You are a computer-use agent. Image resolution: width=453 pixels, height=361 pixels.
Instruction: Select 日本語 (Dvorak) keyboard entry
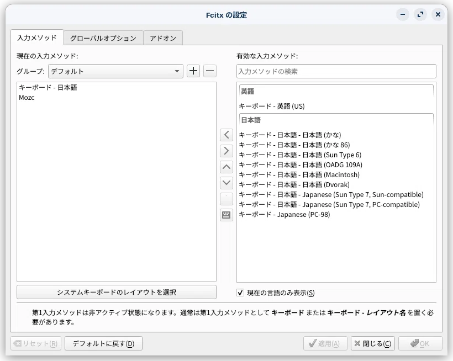tap(336, 185)
